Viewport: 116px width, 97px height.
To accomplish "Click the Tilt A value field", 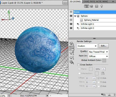I will pos(89,82).
